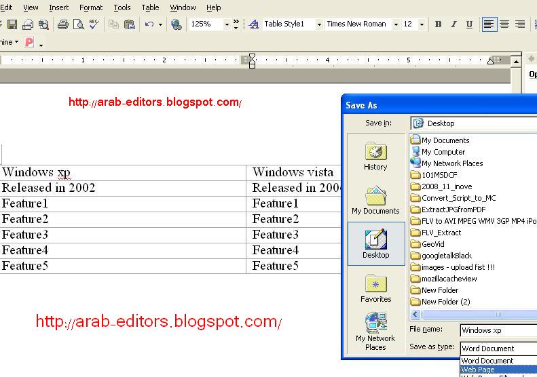Viewport: 537px width, 377px height.
Task: Click the Copy toolbar icon
Action: 113,24
